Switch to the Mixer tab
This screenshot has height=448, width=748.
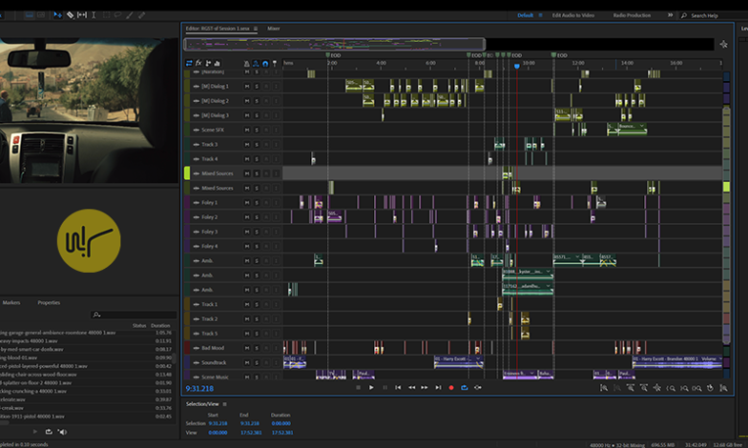[273, 28]
